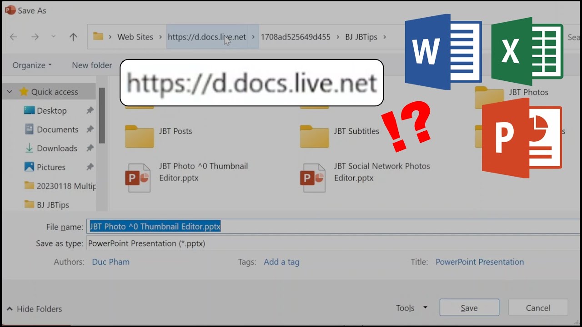This screenshot has height=327, width=582.
Task: Click the pin icon beside Downloads
Action: tap(90, 149)
